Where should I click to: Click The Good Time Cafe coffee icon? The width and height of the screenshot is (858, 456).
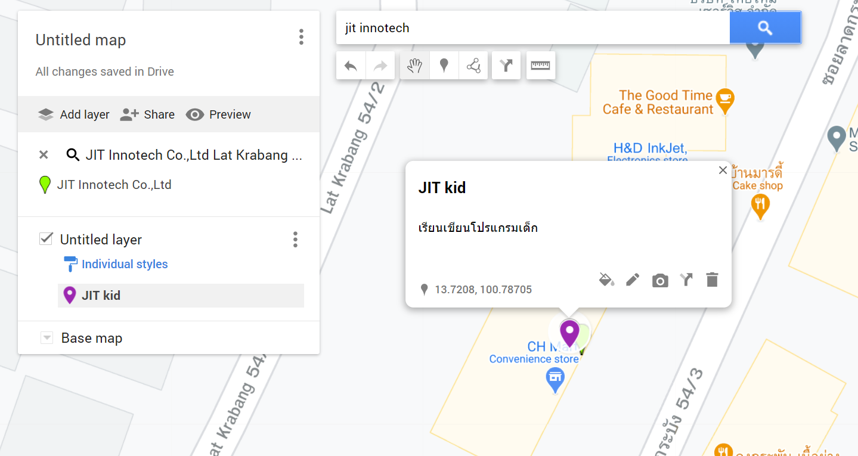click(x=725, y=101)
